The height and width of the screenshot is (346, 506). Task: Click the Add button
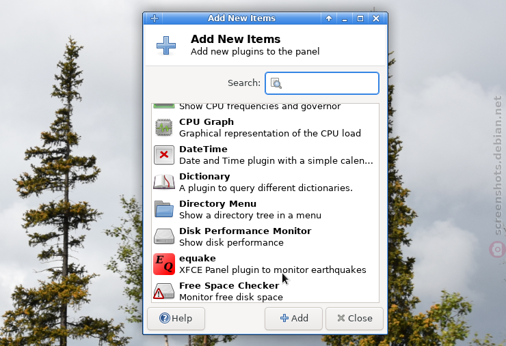pos(293,319)
